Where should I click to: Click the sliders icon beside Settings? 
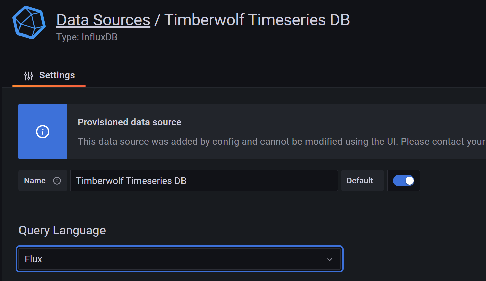29,76
